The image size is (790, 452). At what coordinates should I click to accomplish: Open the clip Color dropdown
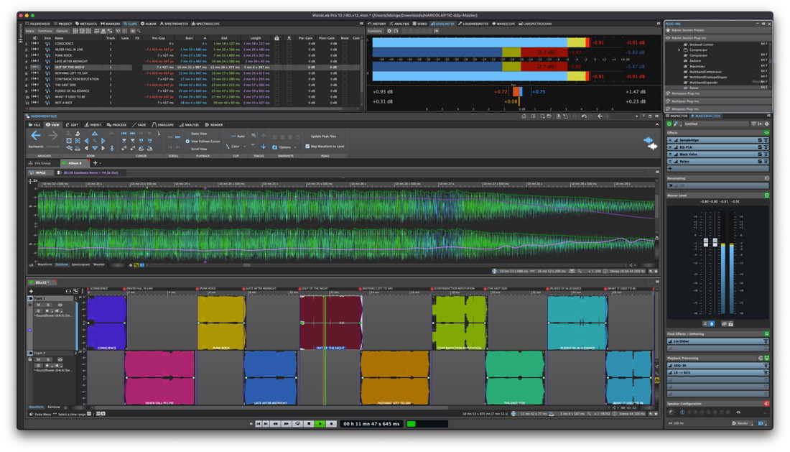click(236, 147)
